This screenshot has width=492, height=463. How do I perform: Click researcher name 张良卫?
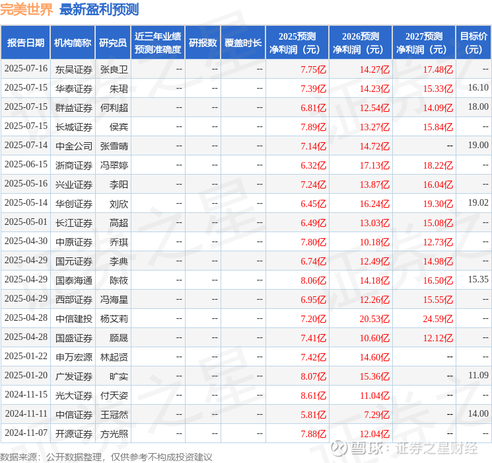(114, 69)
